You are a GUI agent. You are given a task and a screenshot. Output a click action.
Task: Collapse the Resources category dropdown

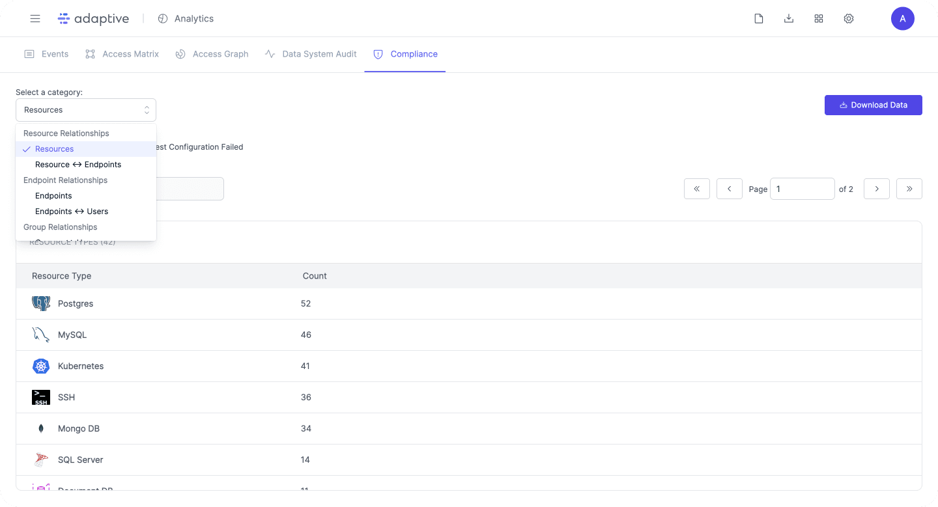tap(86, 110)
